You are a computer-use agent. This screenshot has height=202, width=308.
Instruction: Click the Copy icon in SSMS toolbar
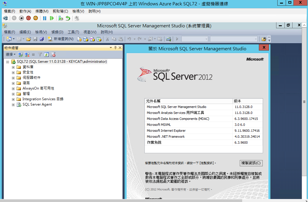pos(114,39)
